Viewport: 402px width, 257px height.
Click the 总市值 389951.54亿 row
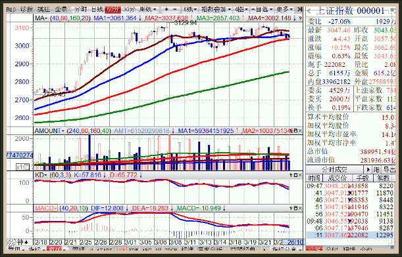[351, 151]
